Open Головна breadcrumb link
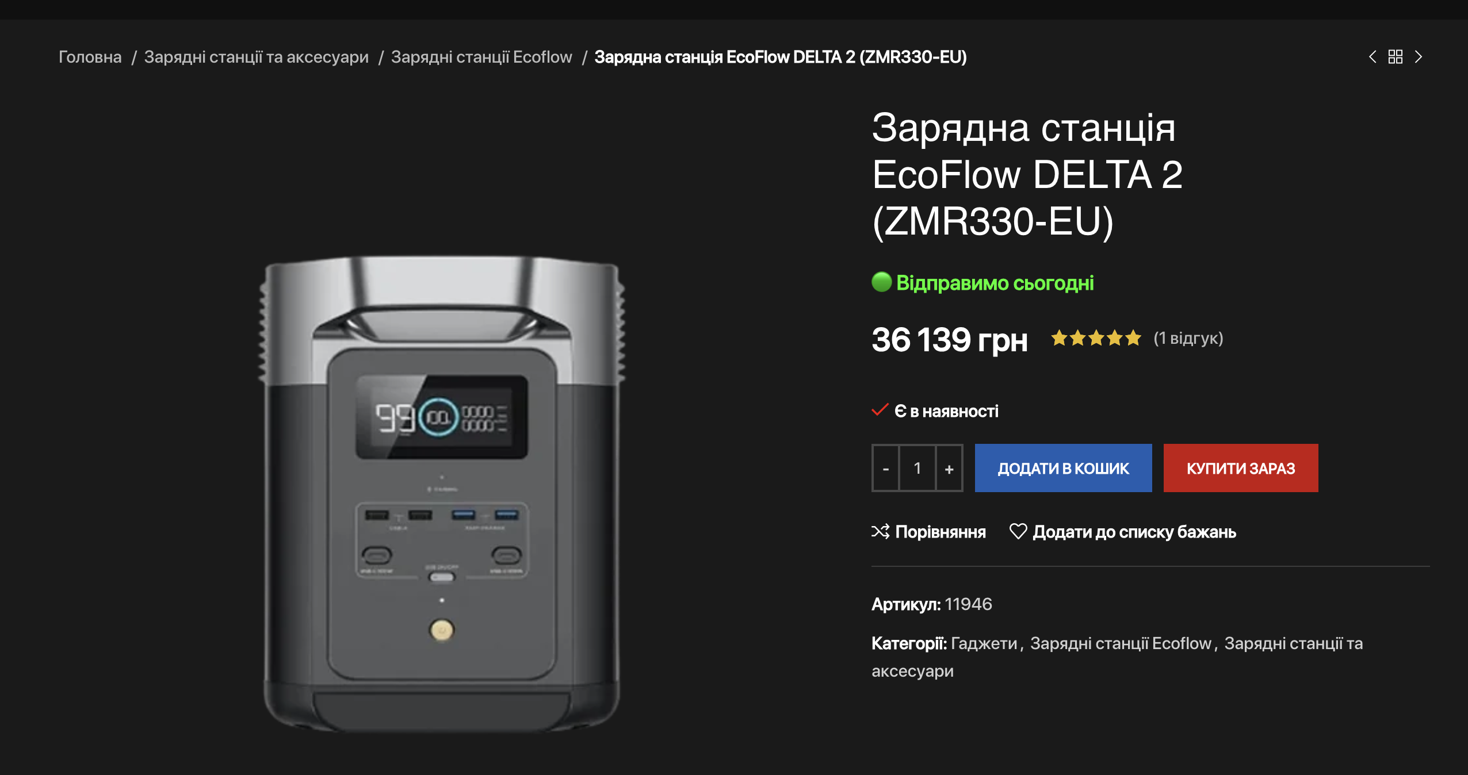Screen dimensions: 1468x775 pos(90,57)
